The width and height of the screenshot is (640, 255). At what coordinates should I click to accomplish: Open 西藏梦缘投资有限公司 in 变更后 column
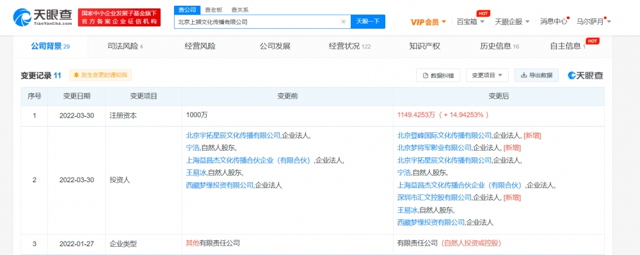431,222
